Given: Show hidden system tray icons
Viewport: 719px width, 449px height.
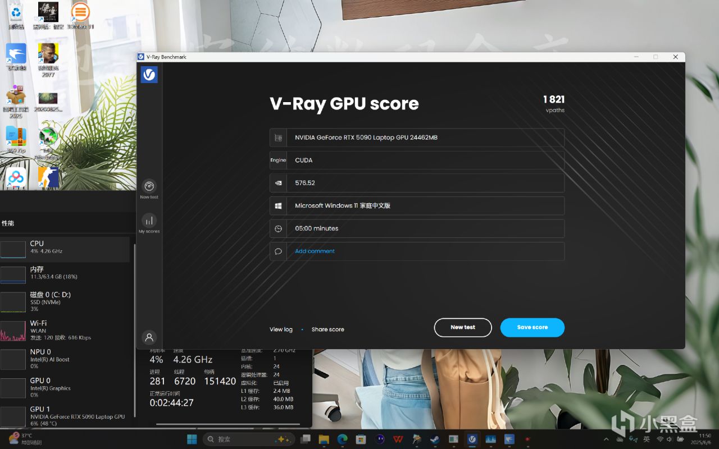Looking at the screenshot, I should tap(606, 439).
